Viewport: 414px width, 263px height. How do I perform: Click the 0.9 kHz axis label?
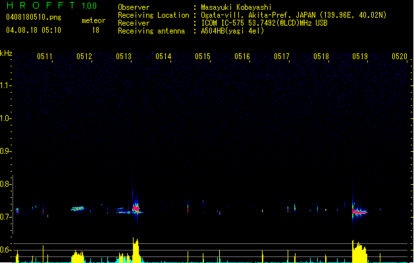[5, 151]
